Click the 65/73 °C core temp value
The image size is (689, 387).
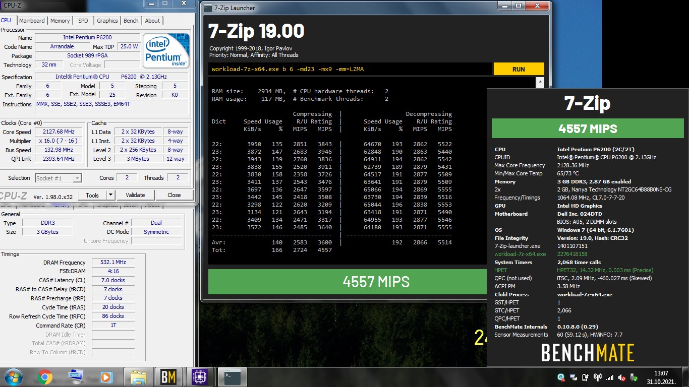click(568, 173)
